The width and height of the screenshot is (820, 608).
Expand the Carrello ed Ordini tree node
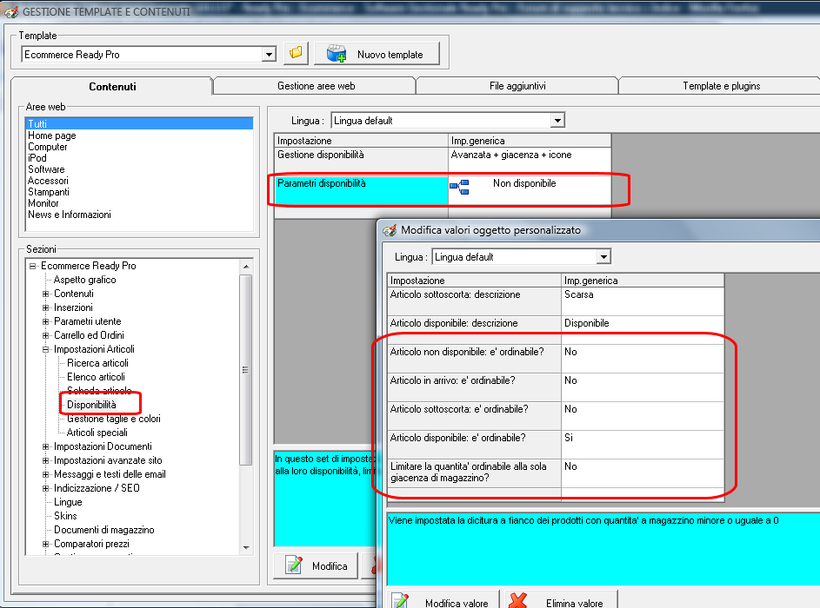pyautogui.click(x=46, y=335)
